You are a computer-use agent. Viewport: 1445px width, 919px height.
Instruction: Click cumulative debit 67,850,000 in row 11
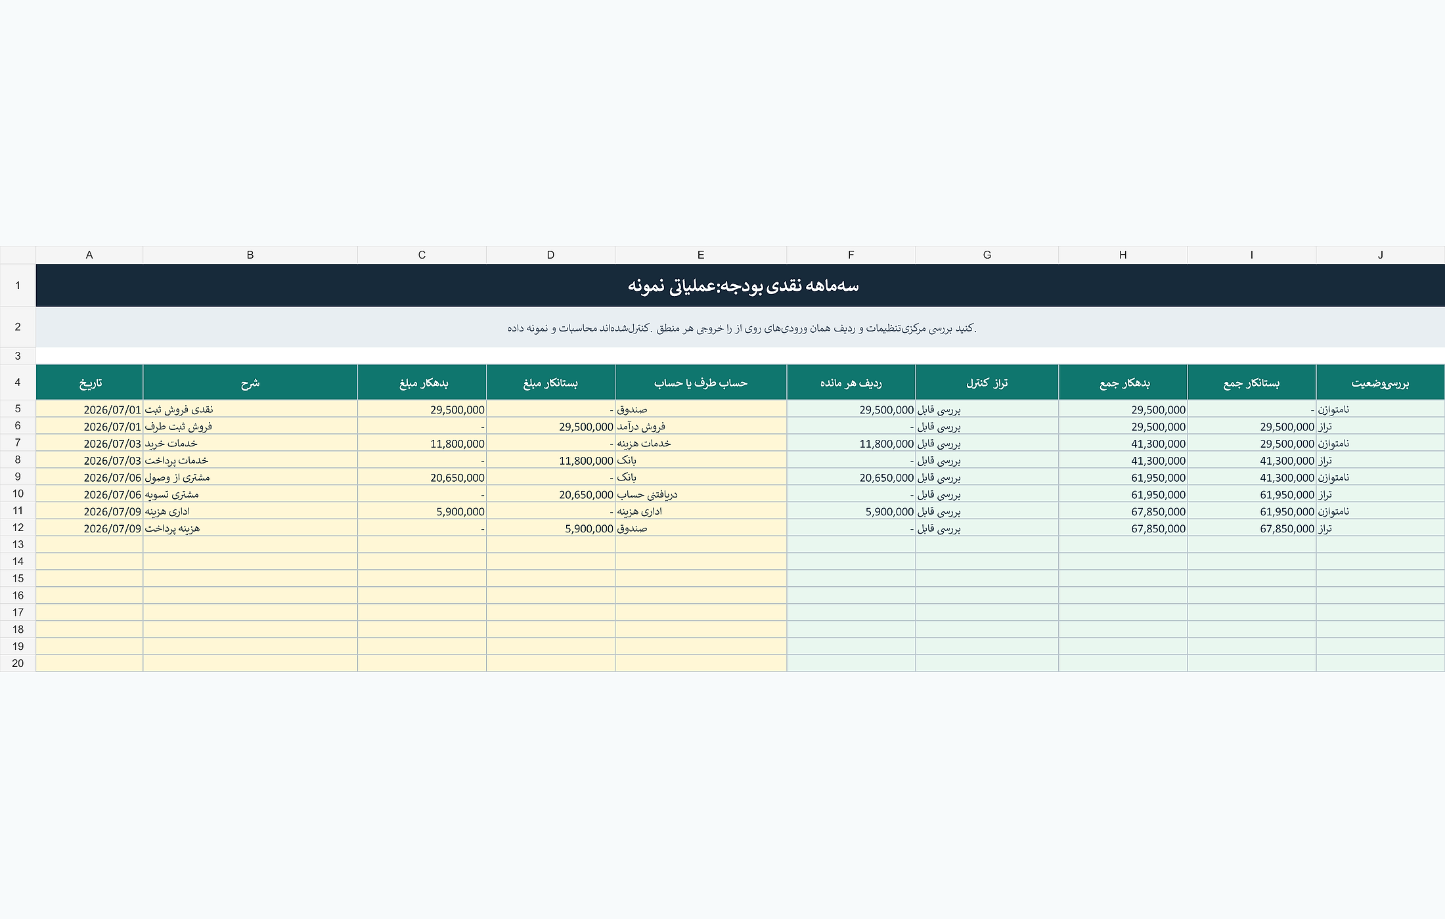1123,511
